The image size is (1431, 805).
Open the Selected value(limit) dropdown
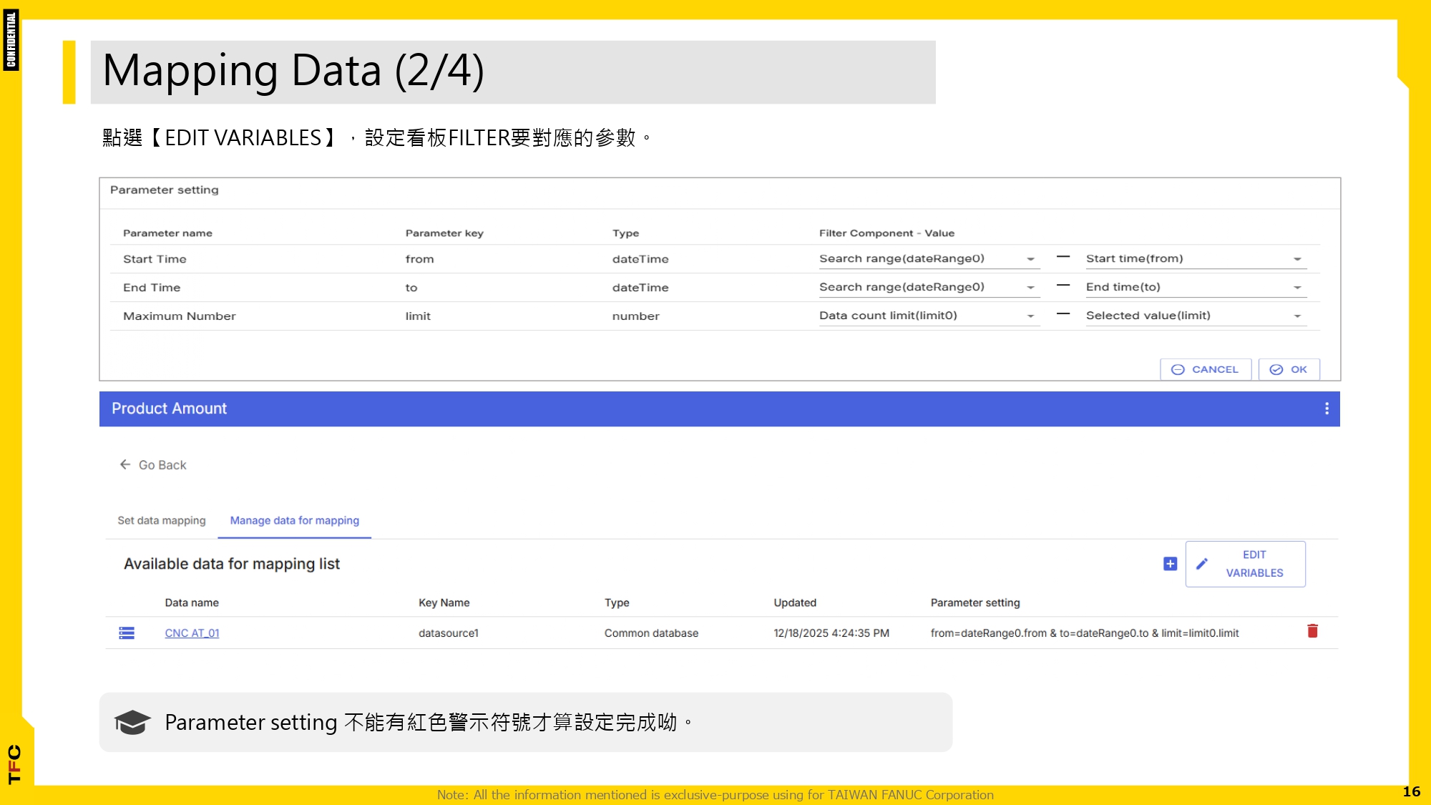coord(1298,316)
